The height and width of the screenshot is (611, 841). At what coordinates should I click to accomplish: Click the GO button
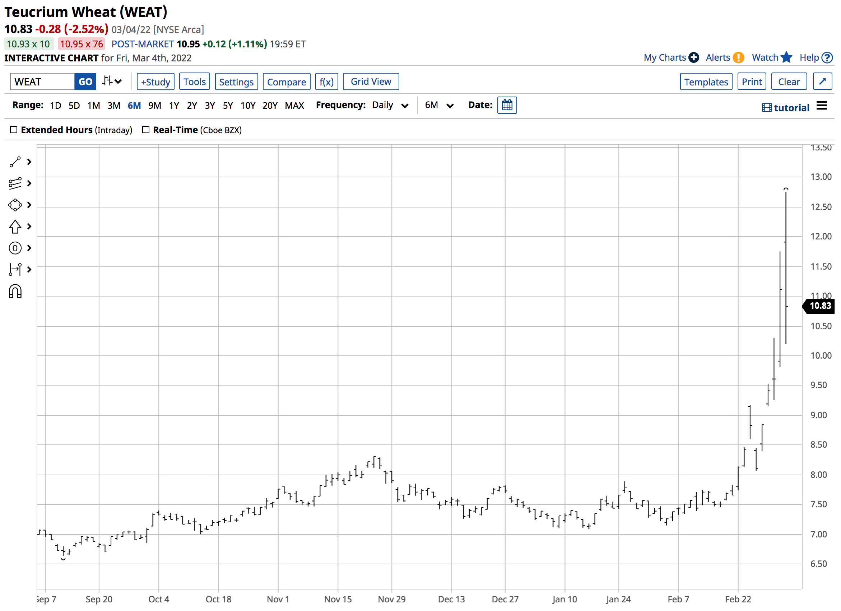(85, 81)
